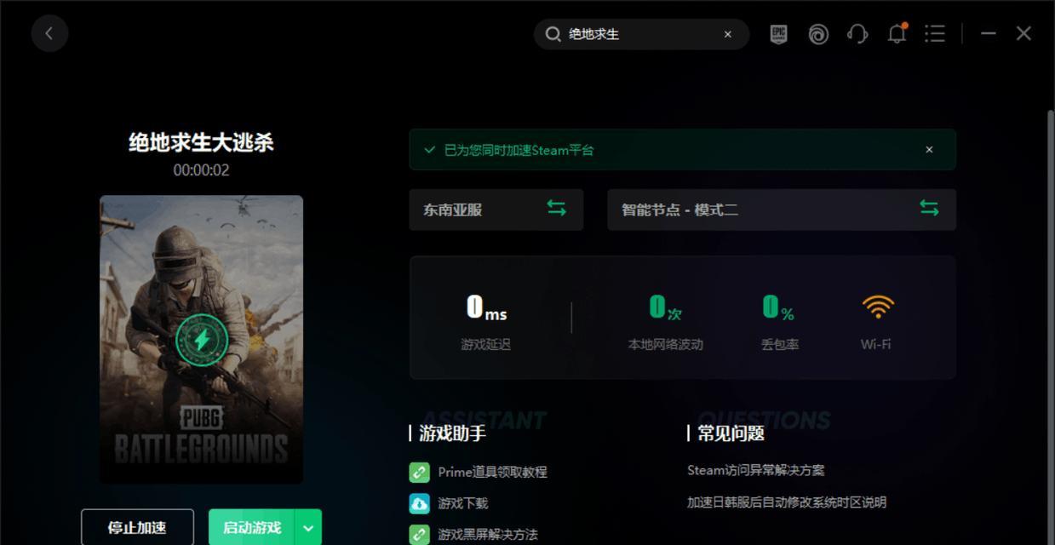Click the 本地网络波动 statistic
The width and height of the screenshot is (1055, 545).
pyautogui.click(x=666, y=322)
